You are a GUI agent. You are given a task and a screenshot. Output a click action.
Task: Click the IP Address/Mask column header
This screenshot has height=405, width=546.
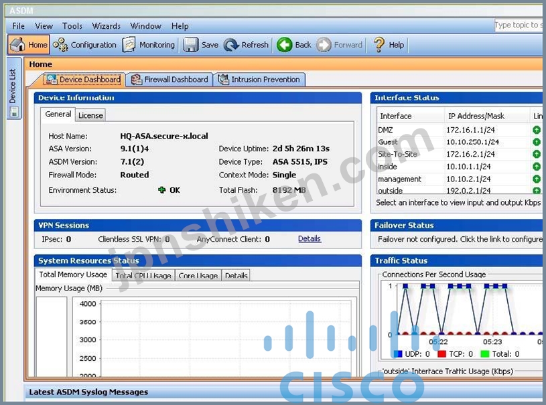486,116
